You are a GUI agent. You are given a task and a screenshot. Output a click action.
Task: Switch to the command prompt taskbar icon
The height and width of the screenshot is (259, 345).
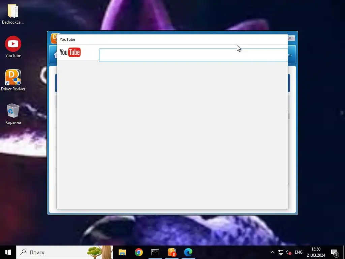click(155, 252)
